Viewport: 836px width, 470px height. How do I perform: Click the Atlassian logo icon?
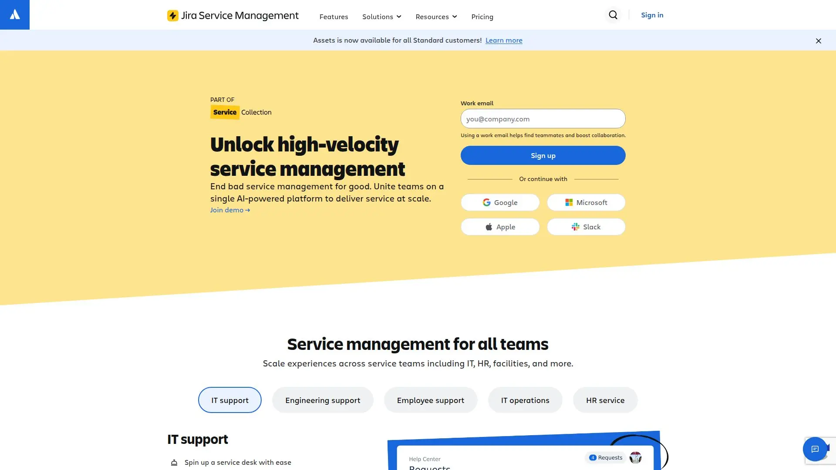pyautogui.click(x=15, y=15)
